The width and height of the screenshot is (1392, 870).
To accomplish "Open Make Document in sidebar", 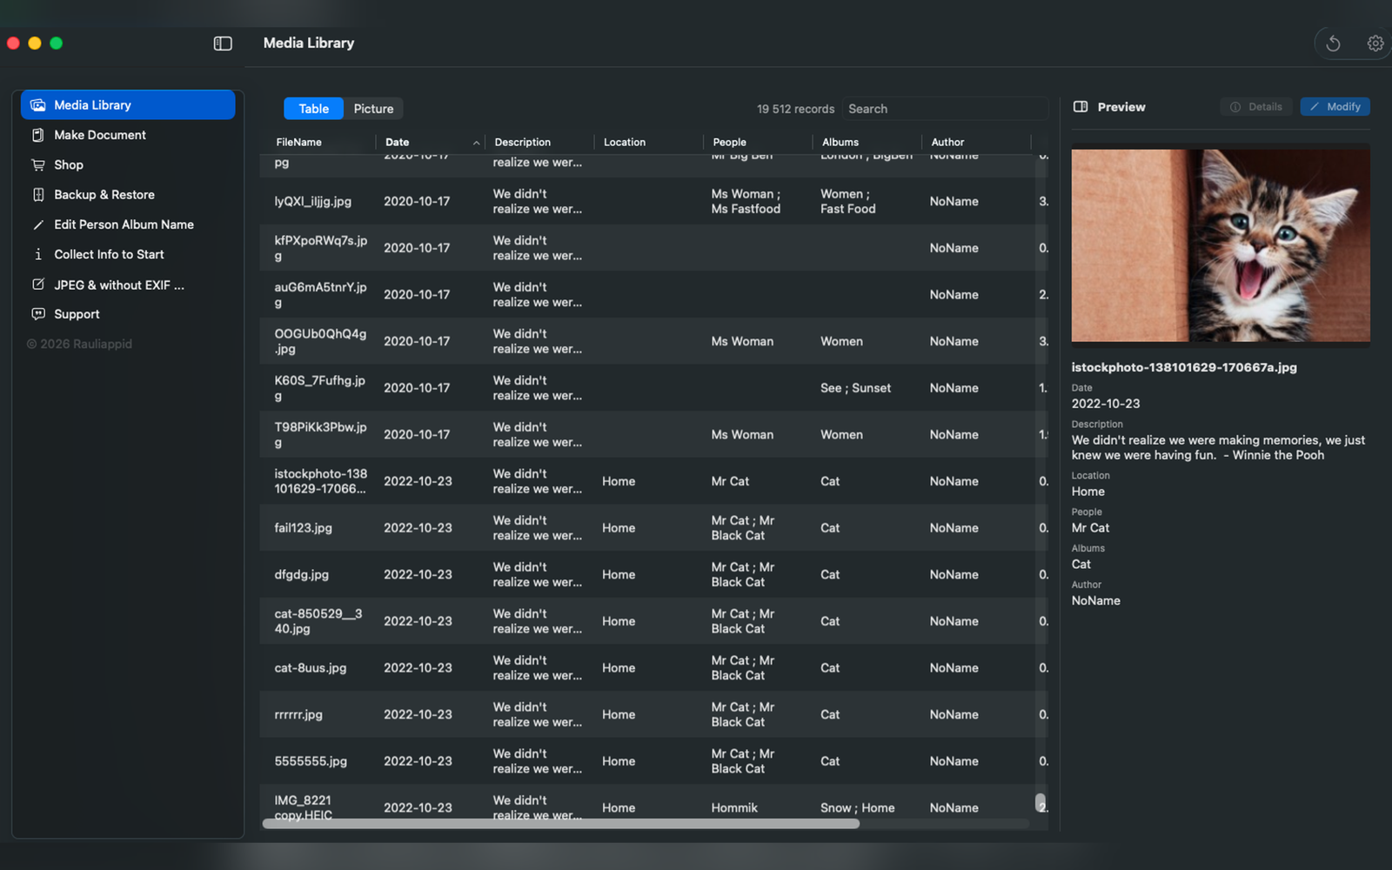I will 128,135.
